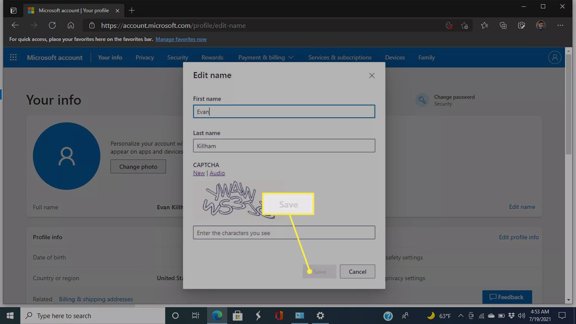Click the Change photo button

[138, 167]
